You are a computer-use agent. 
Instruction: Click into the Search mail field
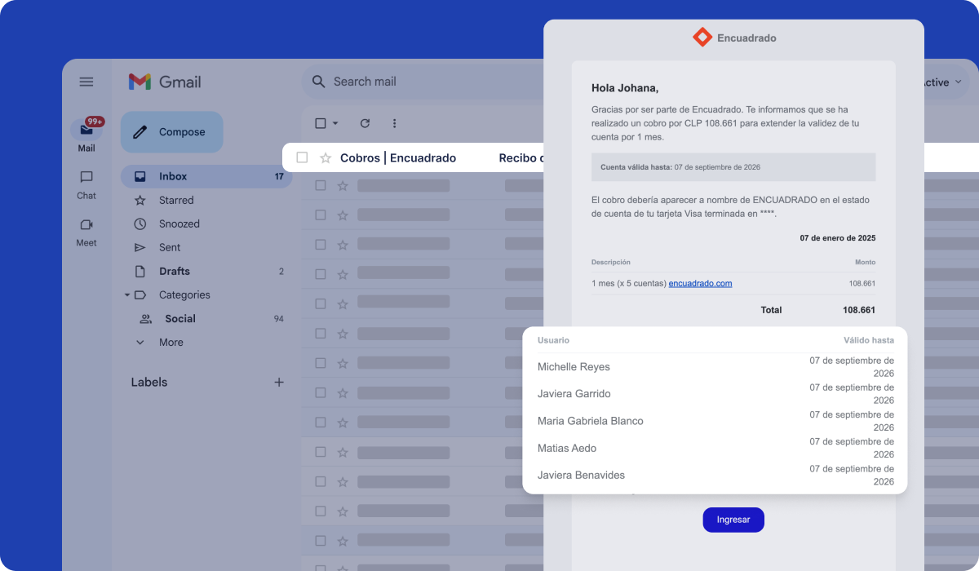pos(424,82)
